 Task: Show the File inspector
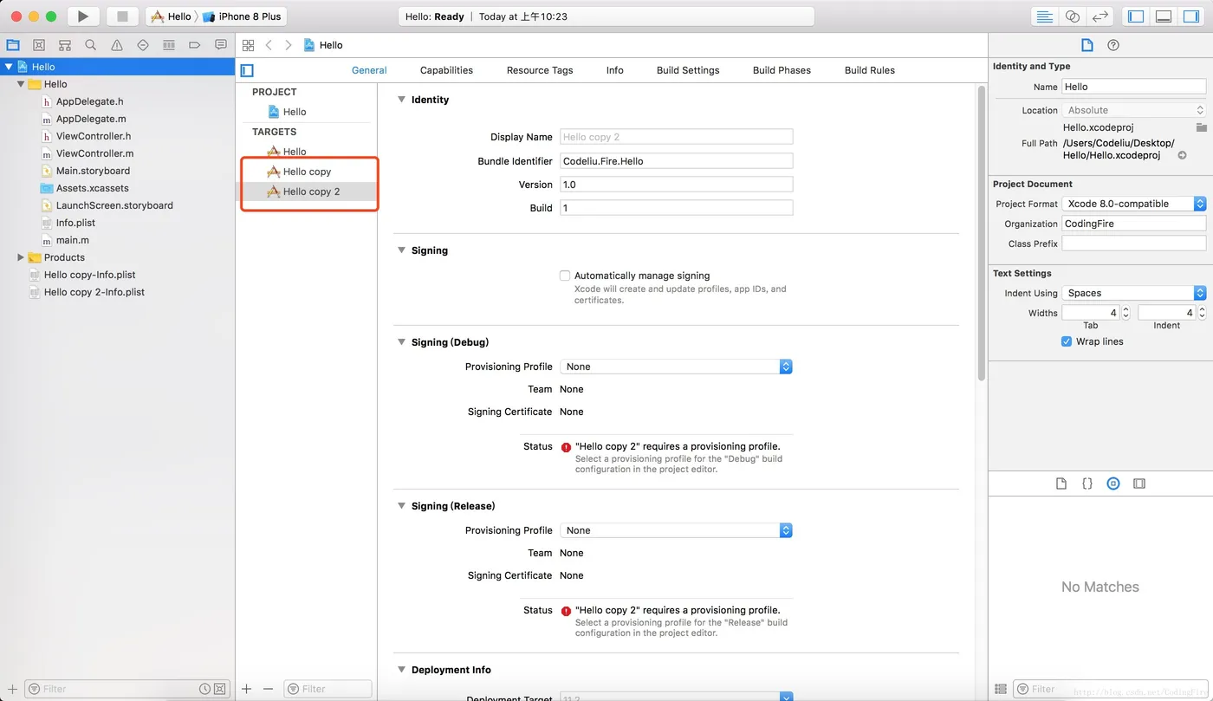(x=1087, y=45)
